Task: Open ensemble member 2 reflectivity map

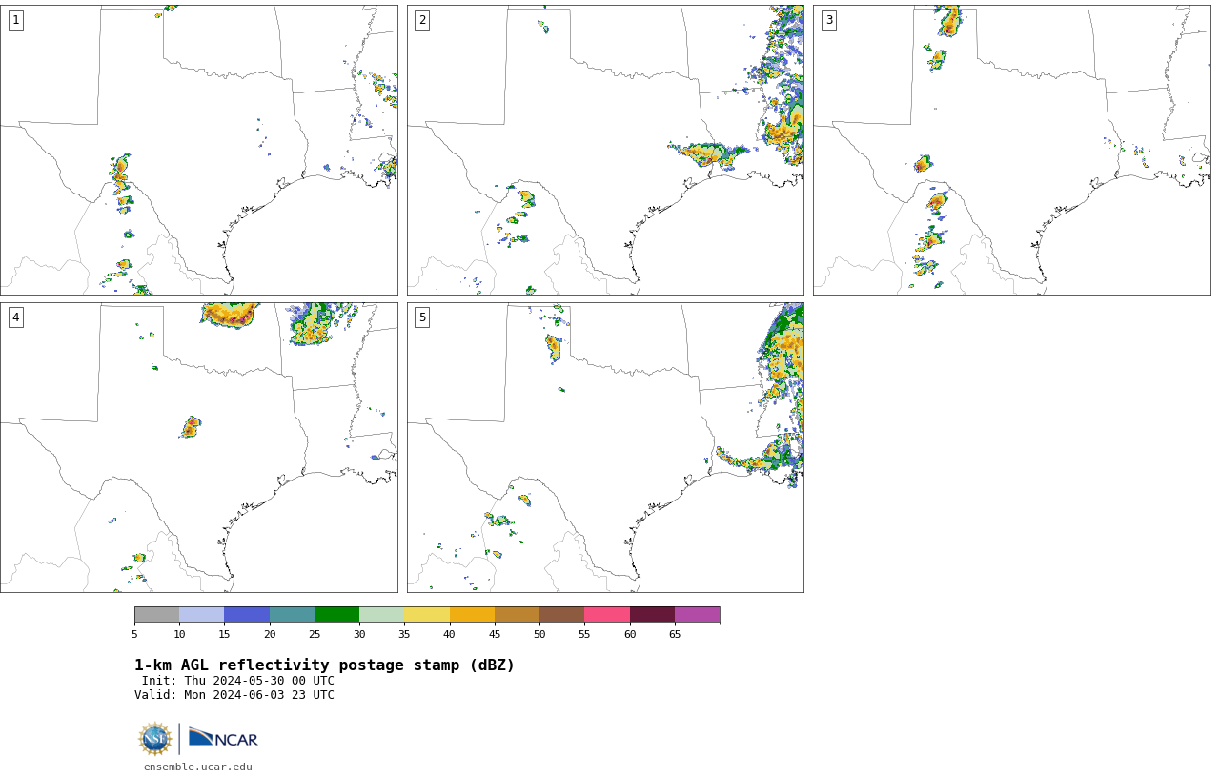Action: click(x=605, y=150)
